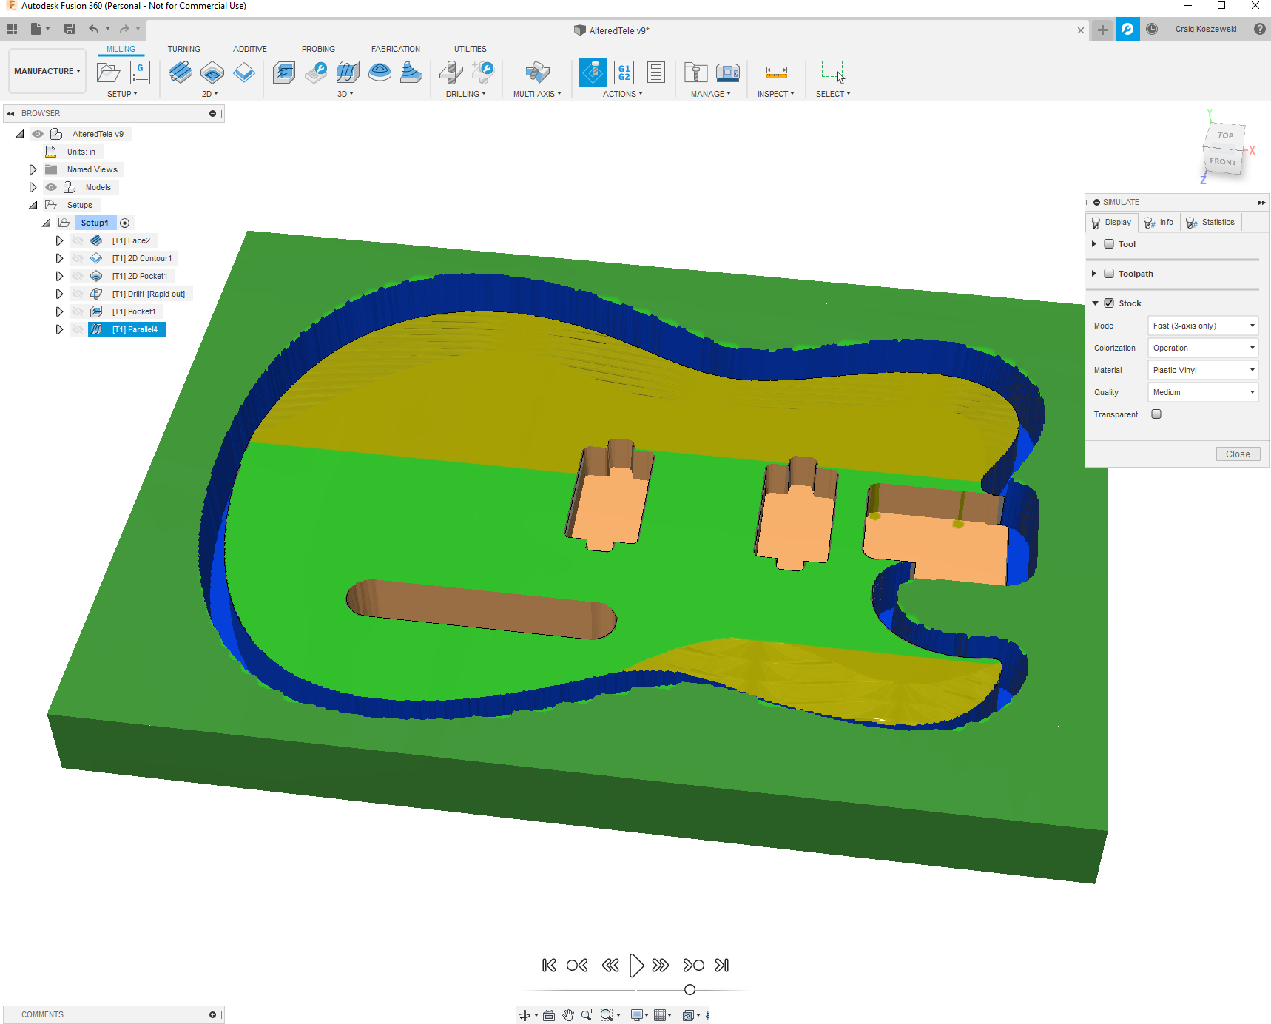The width and height of the screenshot is (1271, 1024).
Task: Select the 2D Pocket tool in toolbar
Action: [x=212, y=73]
